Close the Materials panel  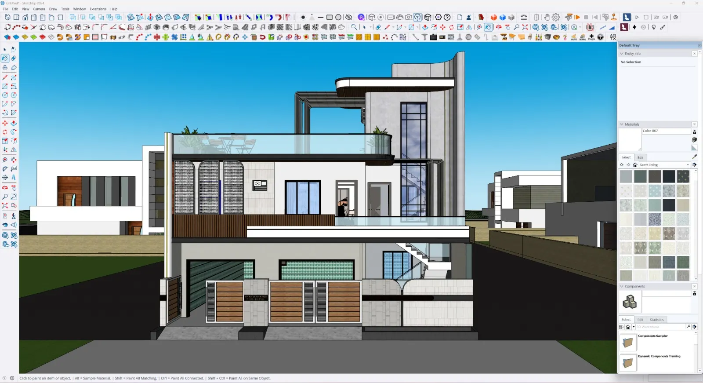[694, 124]
